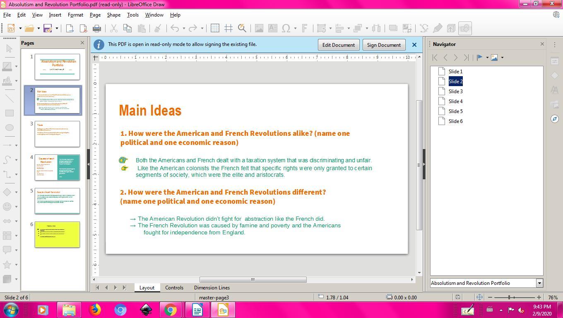Expand the Show Shapes dropdown in Navigator

502,58
